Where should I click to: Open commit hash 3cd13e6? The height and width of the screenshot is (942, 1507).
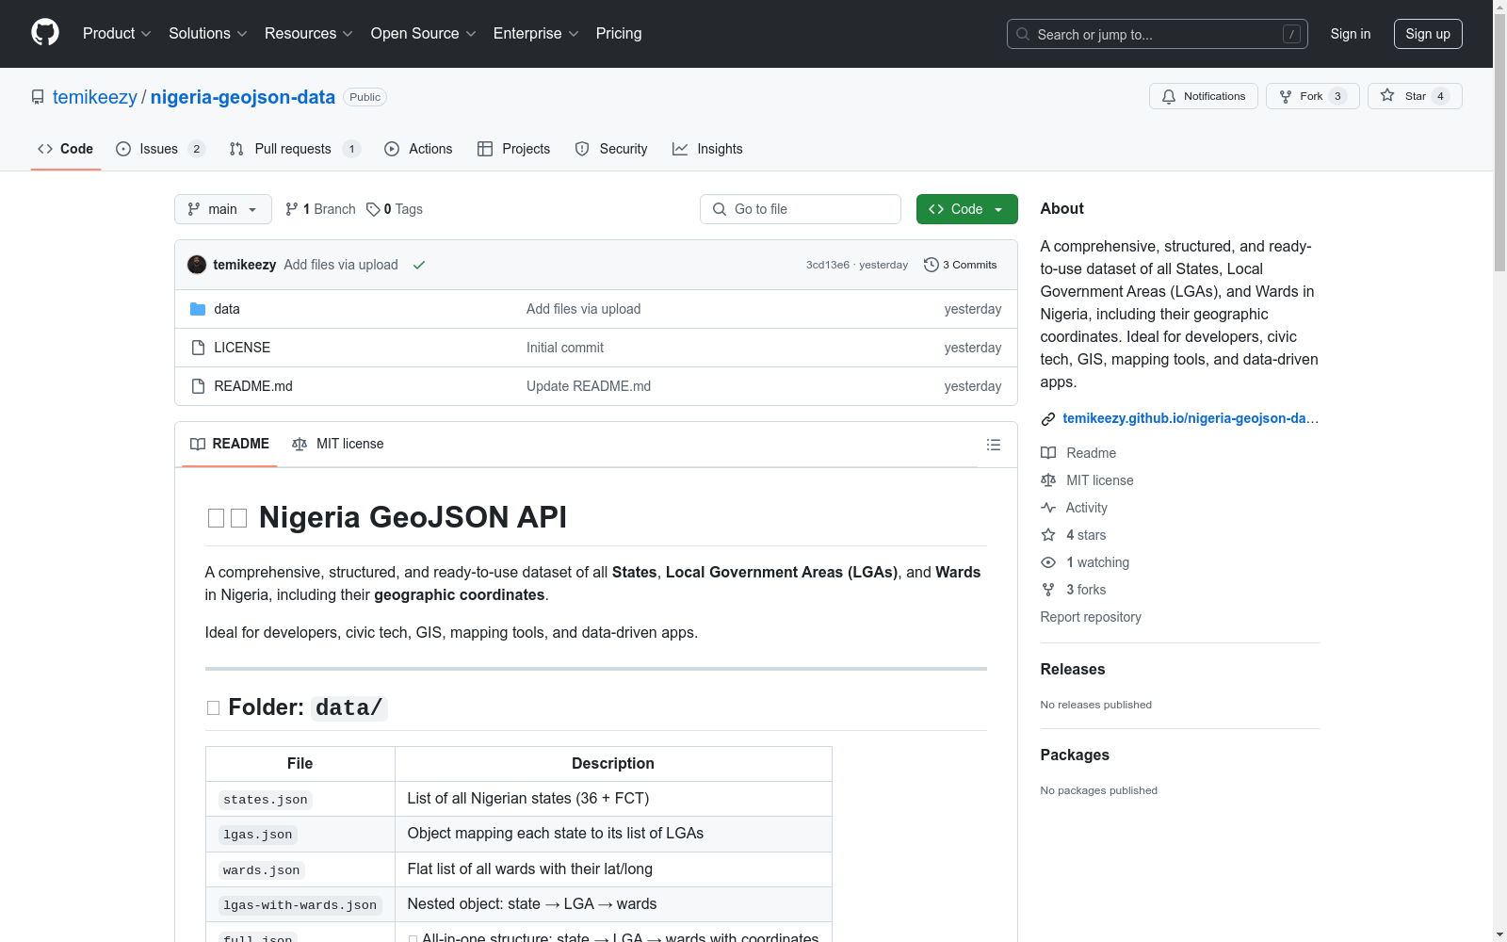828,265
